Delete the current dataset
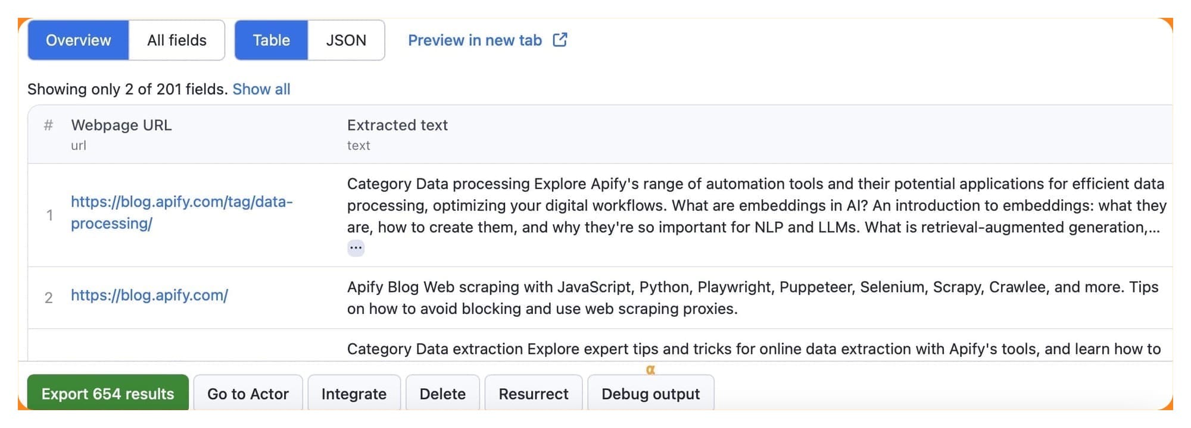1191x428 pixels. [x=442, y=393]
